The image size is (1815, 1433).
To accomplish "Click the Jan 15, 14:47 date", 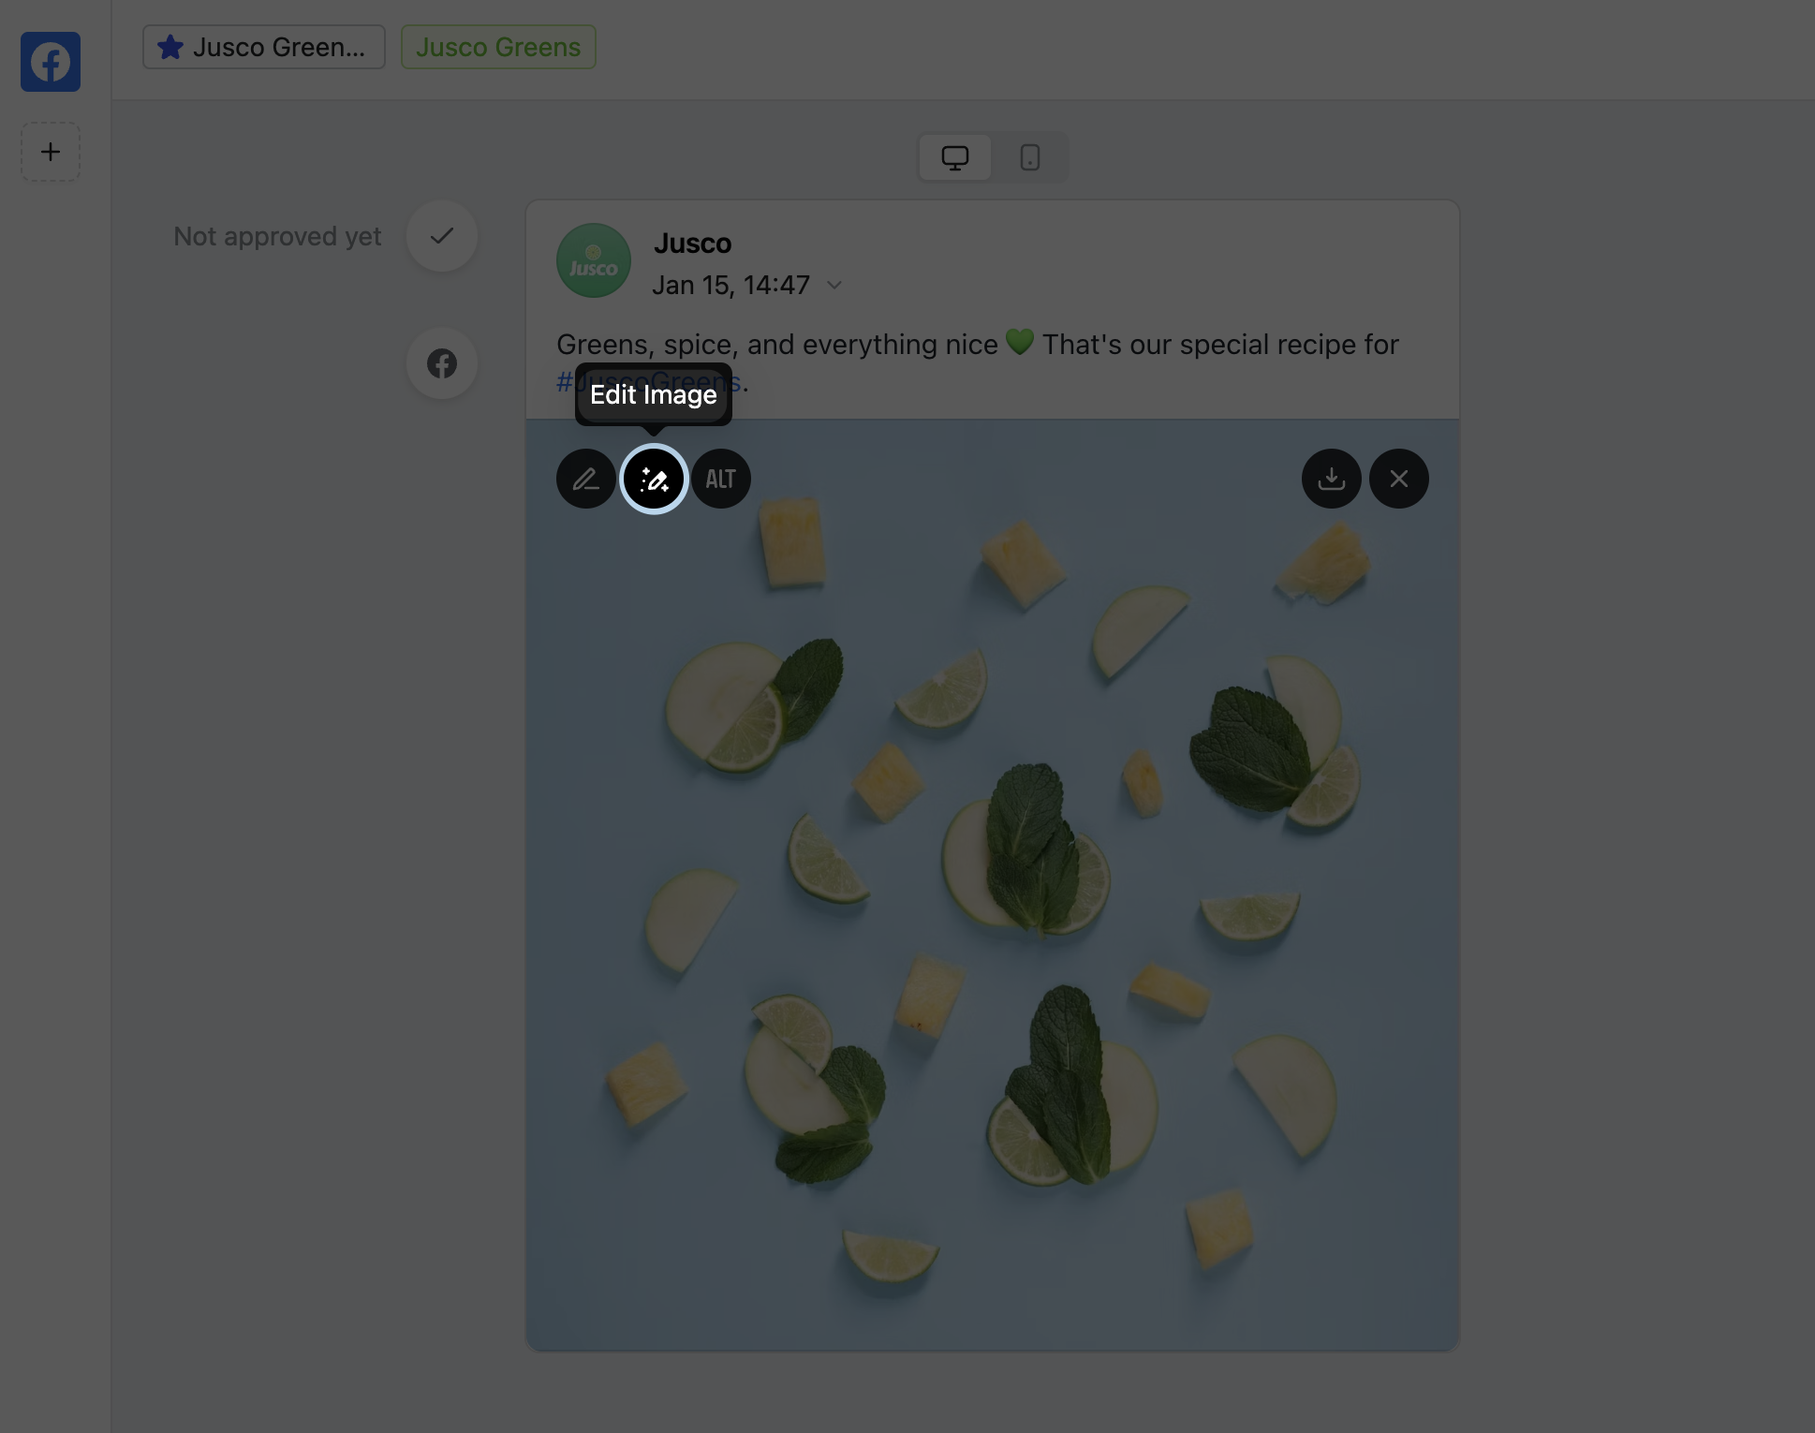I will (x=730, y=285).
